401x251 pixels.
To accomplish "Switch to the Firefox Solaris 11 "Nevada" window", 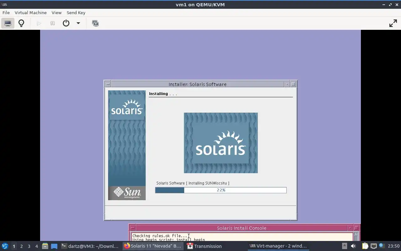I will 153,246.
